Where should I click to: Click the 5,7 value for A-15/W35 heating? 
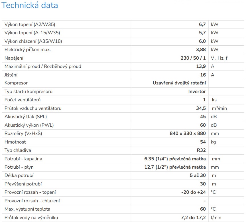click(x=202, y=33)
